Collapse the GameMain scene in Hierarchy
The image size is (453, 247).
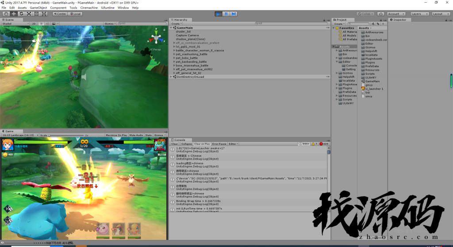click(x=171, y=28)
